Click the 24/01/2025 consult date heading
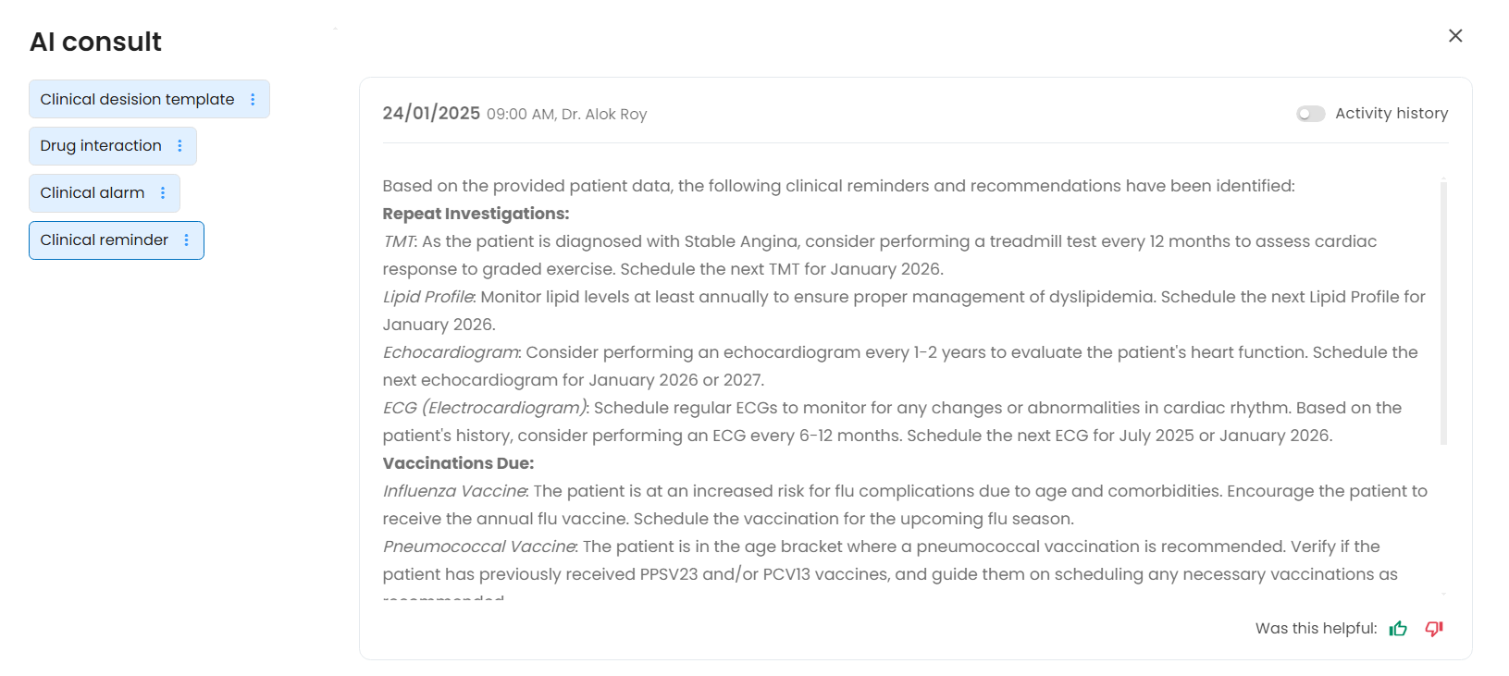 [x=431, y=114]
